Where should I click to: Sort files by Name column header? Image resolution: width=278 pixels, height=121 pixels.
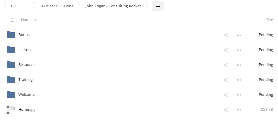[26, 20]
